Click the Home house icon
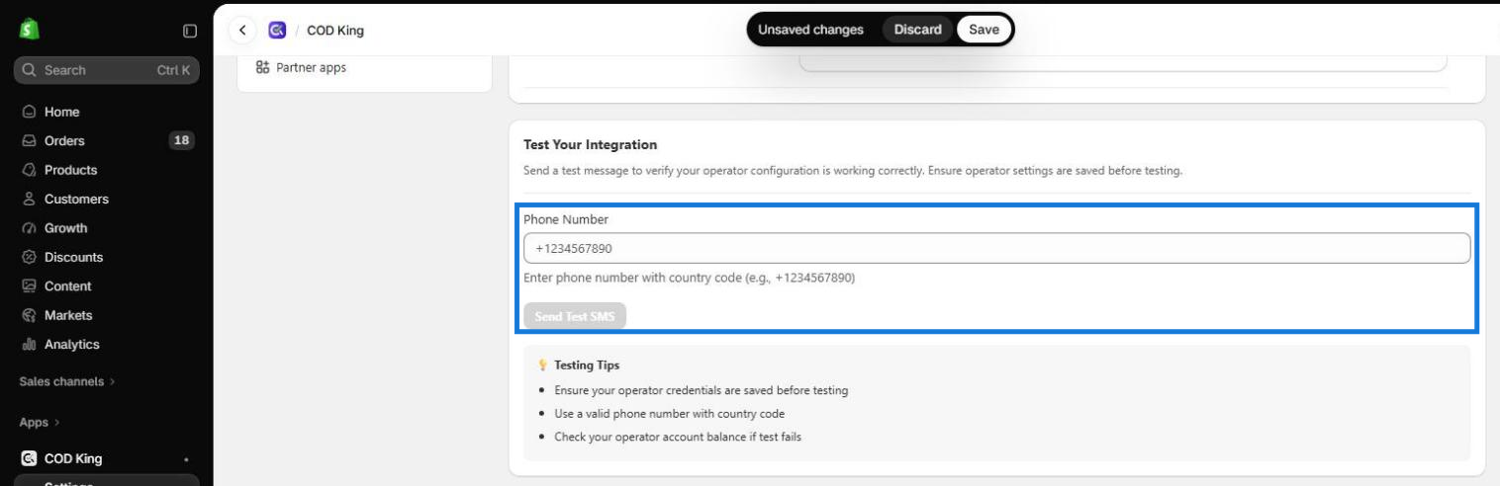The height and width of the screenshot is (486, 1500). point(29,112)
